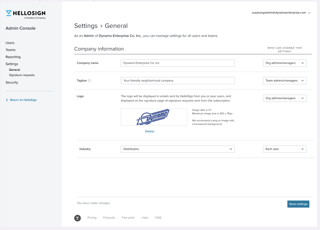Select General under Settings
Image resolution: width=320 pixels, height=230 pixels.
point(14,70)
